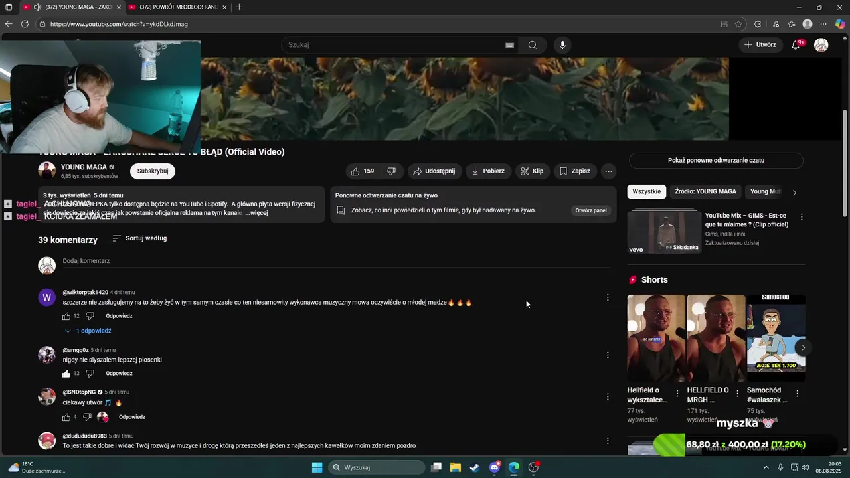Click the YouTube search field Szukaj

pos(395,45)
